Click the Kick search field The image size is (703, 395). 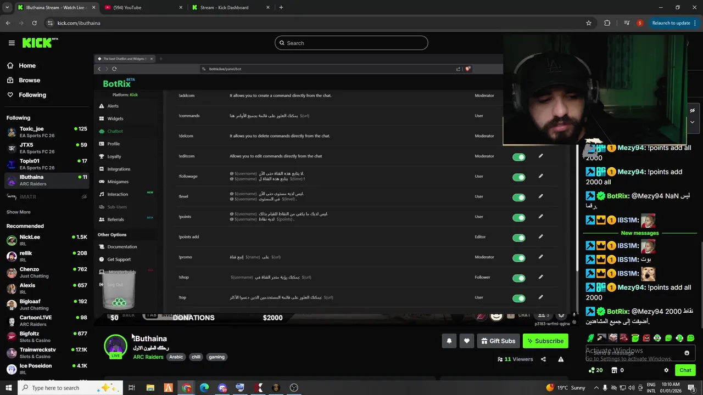click(x=351, y=43)
